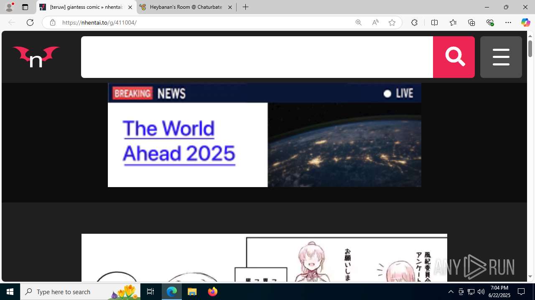The height and width of the screenshot is (300, 535).
Task: Launch Firefox from the taskbar
Action: click(213, 292)
